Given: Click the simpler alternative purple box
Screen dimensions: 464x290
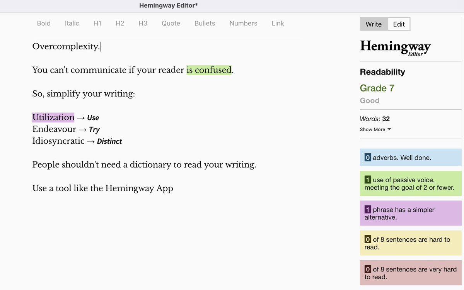Looking at the screenshot, I should pyautogui.click(x=411, y=213).
